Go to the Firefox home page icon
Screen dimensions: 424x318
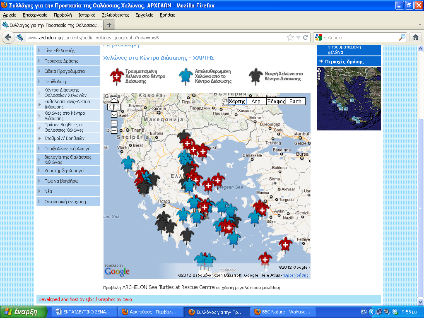tap(416, 37)
